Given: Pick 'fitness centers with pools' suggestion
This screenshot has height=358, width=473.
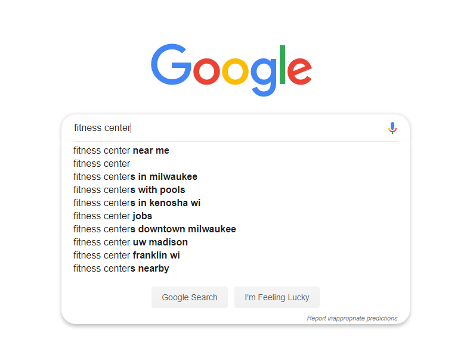Looking at the screenshot, I should tap(129, 189).
